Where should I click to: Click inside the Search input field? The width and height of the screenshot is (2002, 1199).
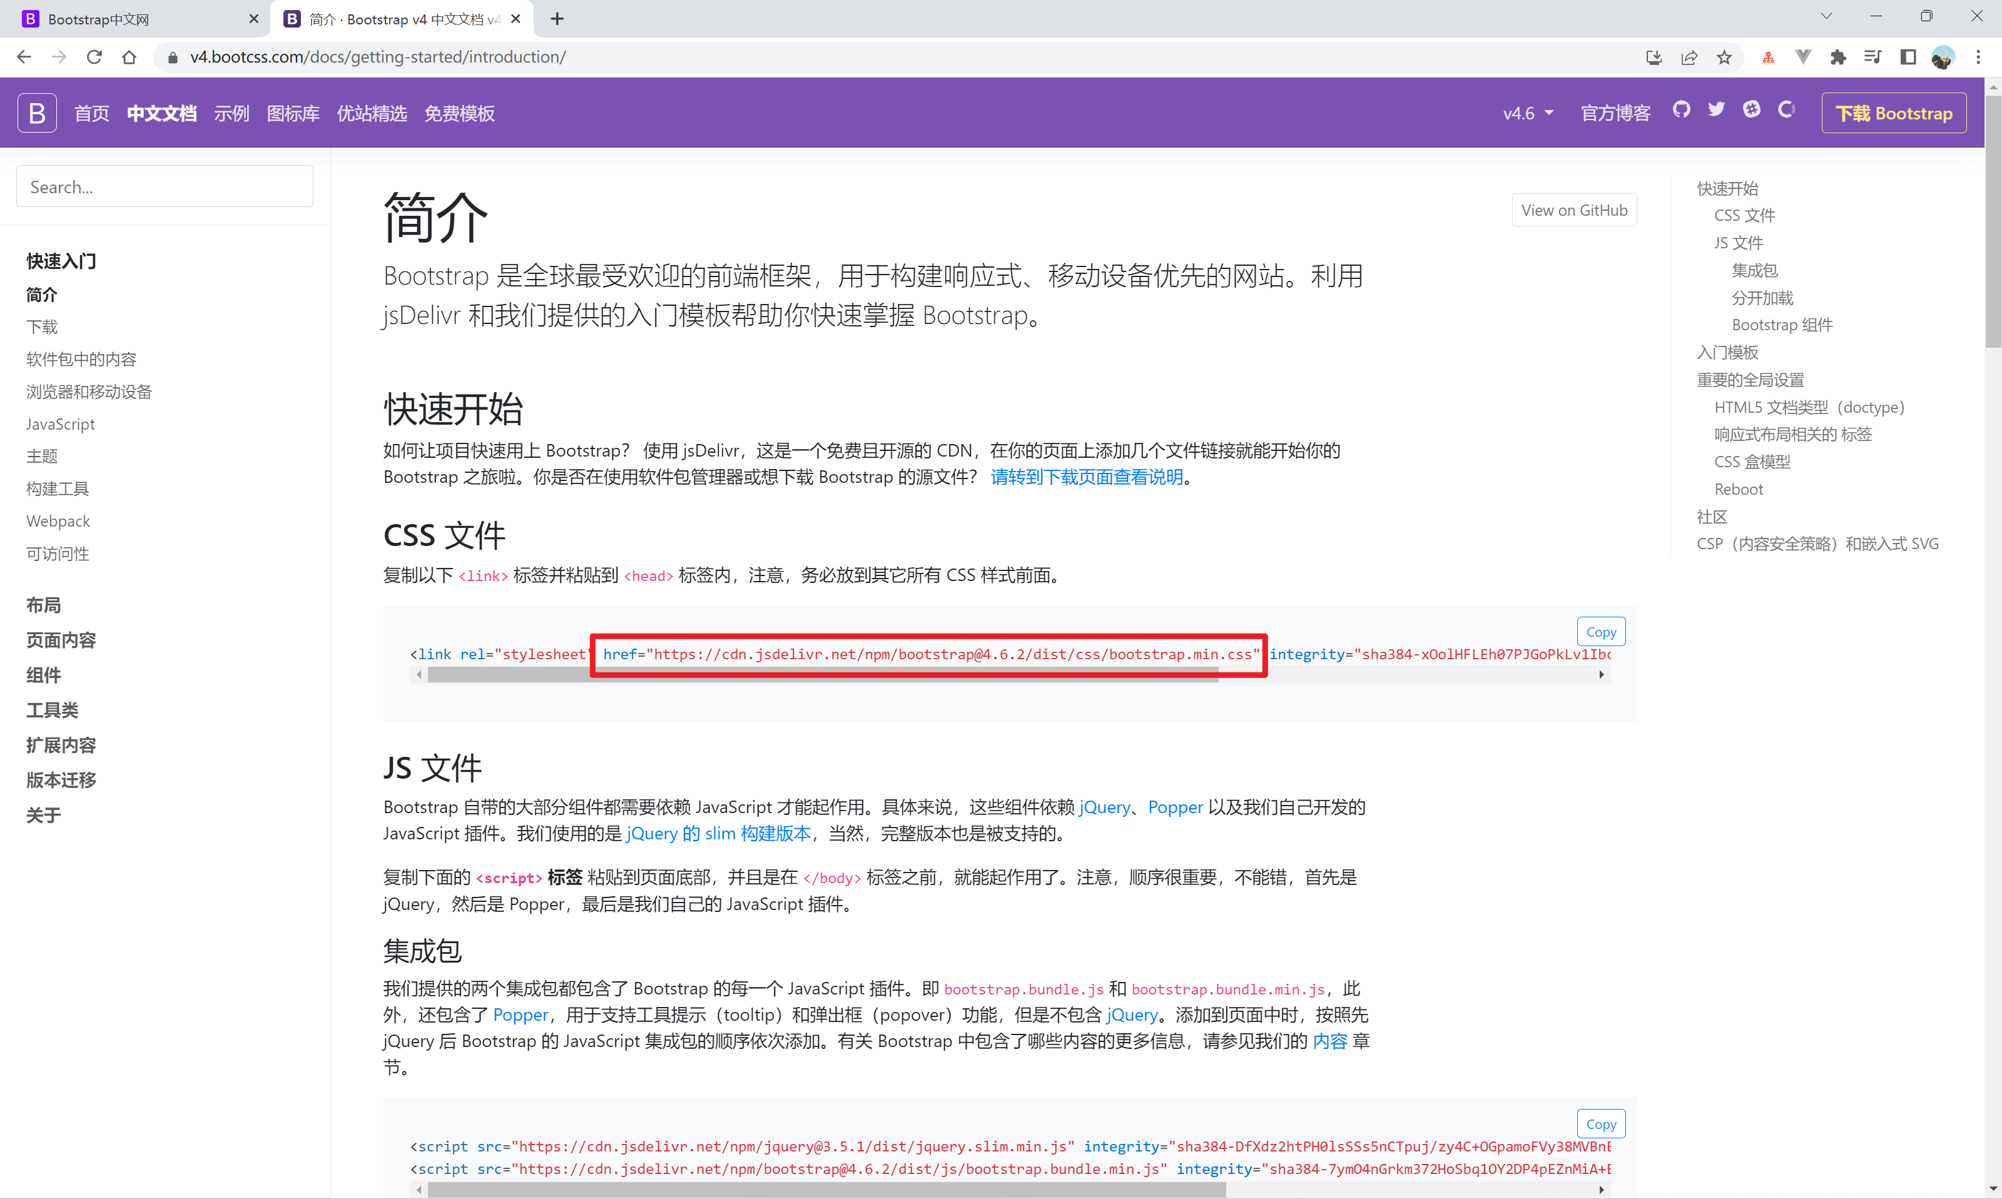164,186
